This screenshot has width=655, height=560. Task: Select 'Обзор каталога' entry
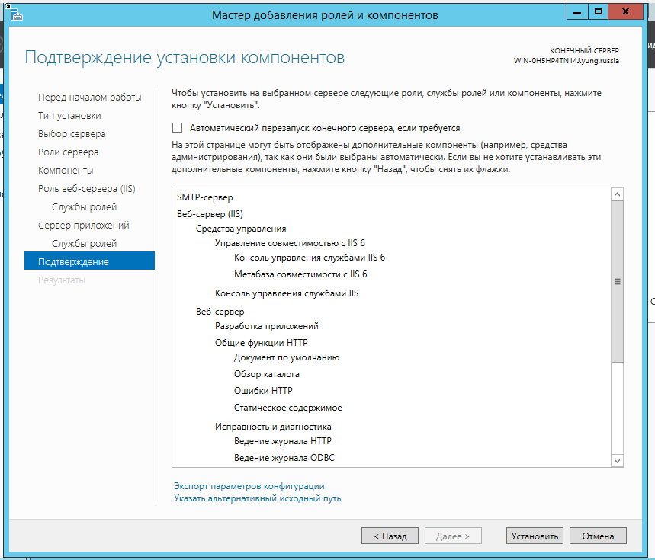click(267, 374)
